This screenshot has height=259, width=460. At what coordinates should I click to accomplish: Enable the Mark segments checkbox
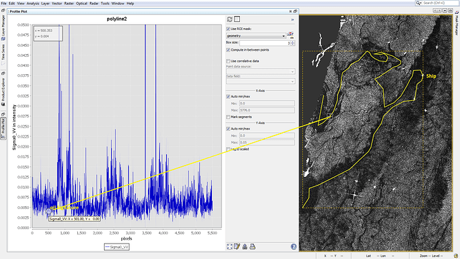pos(228,117)
